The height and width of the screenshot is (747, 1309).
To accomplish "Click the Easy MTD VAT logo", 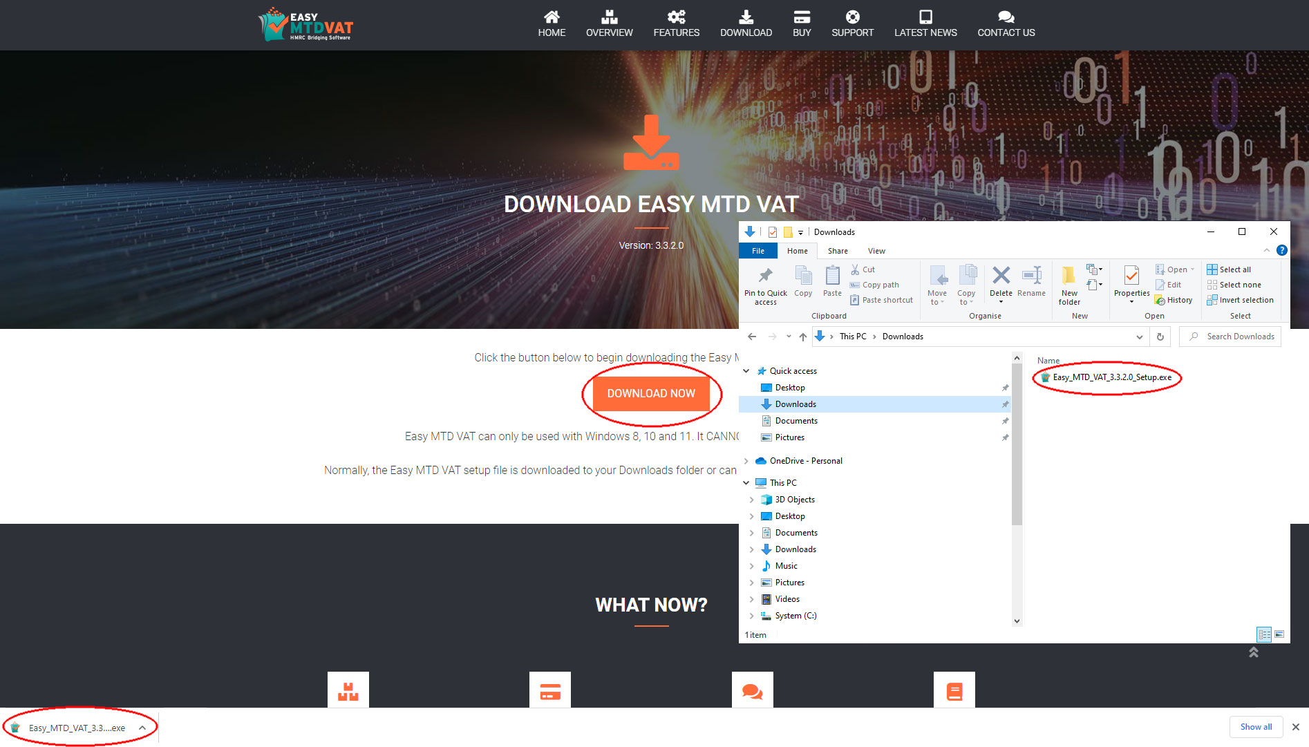I will pyautogui.click(x=305, y=25).
